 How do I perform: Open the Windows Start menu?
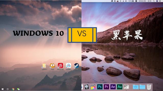(3, 89)
